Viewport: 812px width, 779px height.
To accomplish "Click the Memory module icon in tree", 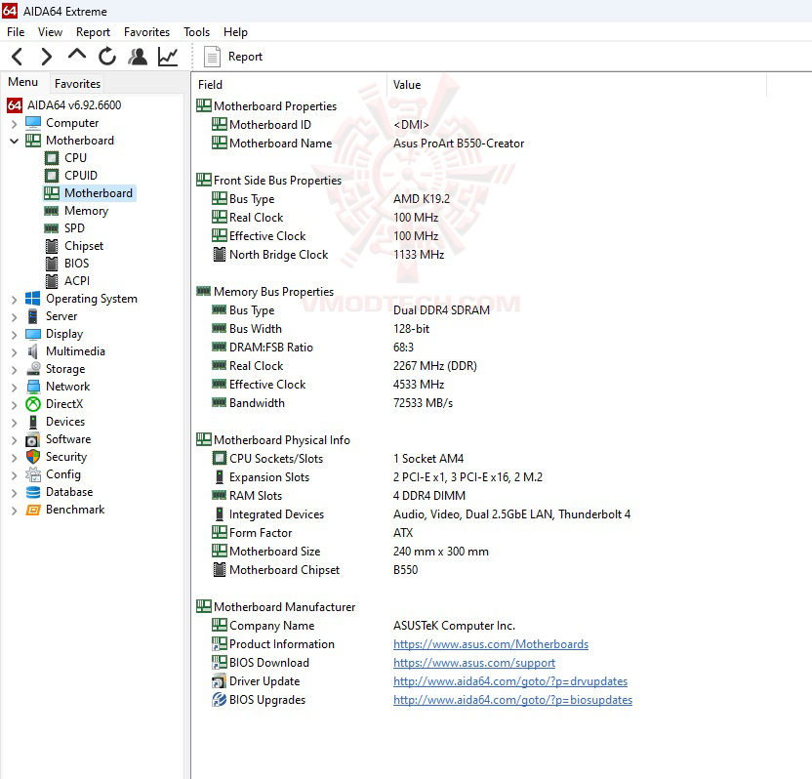I will coord(52,211).
